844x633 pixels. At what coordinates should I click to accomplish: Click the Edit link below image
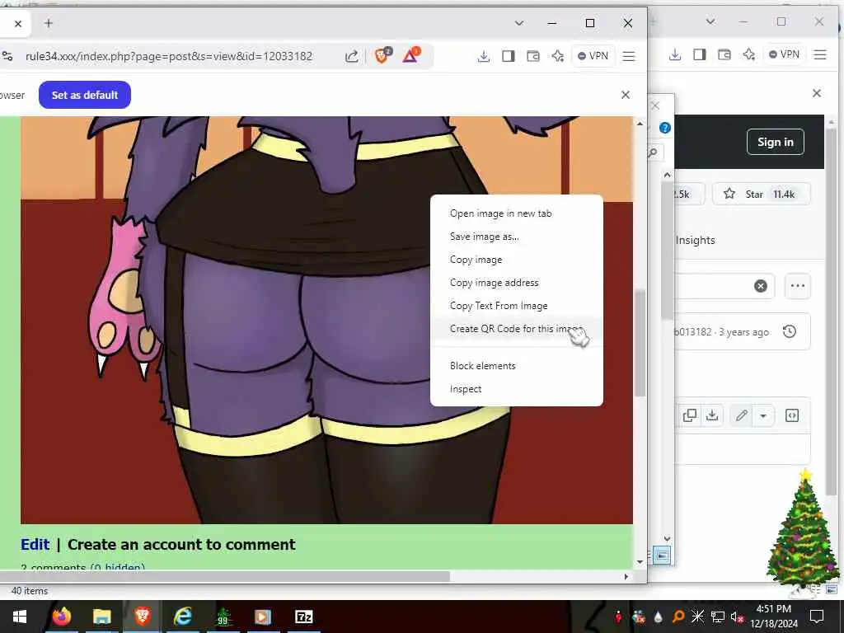coord(35,545)
